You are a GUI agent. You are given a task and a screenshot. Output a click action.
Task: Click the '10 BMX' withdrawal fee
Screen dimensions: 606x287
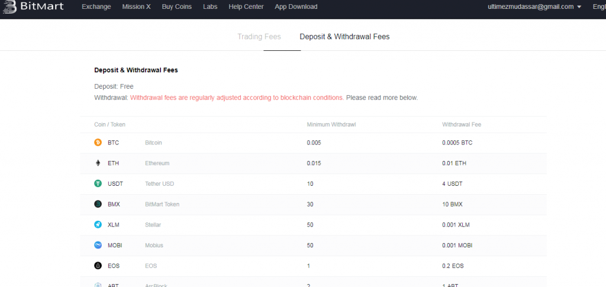(x=452, y=204)
